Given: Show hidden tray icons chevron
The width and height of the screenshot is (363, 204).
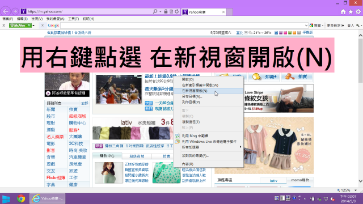Looking at the screenshot, I should coord(305,199).
